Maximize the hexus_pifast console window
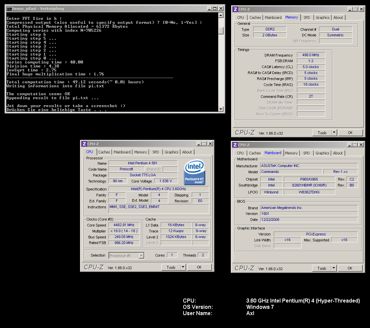This screenshot has height=328, width=370. coord(215,9)
